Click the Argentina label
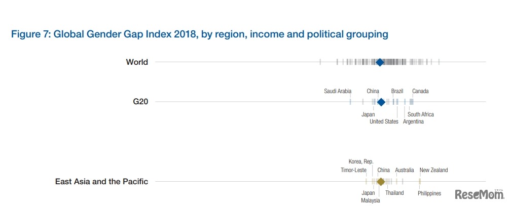Viewport: 511px width, 206px height. click(x=413, y=121)
